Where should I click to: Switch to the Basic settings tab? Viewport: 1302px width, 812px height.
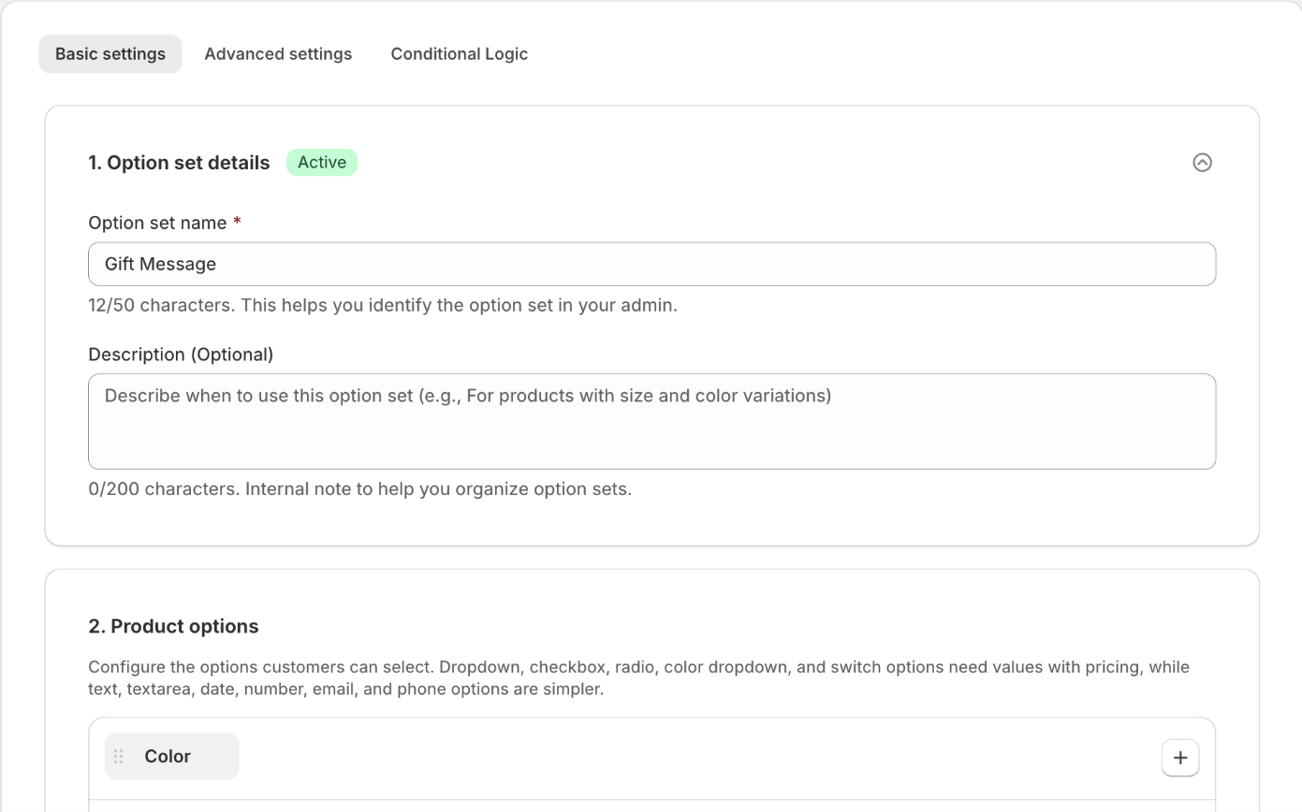click(110, 54)
